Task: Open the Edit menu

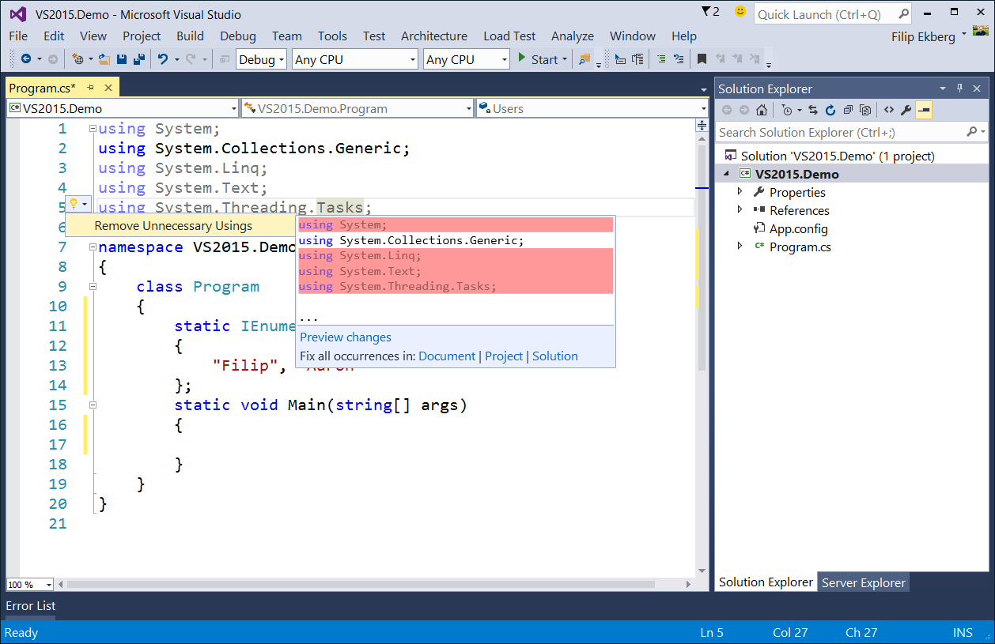Action: pos(54,36)
